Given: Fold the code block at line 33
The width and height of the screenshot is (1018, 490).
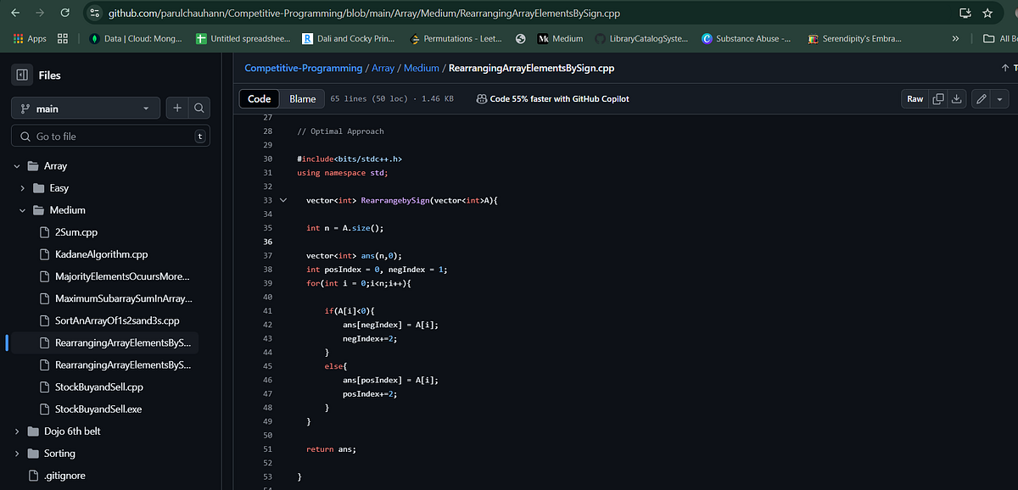Looking at the screenshot, I should 282,199.
